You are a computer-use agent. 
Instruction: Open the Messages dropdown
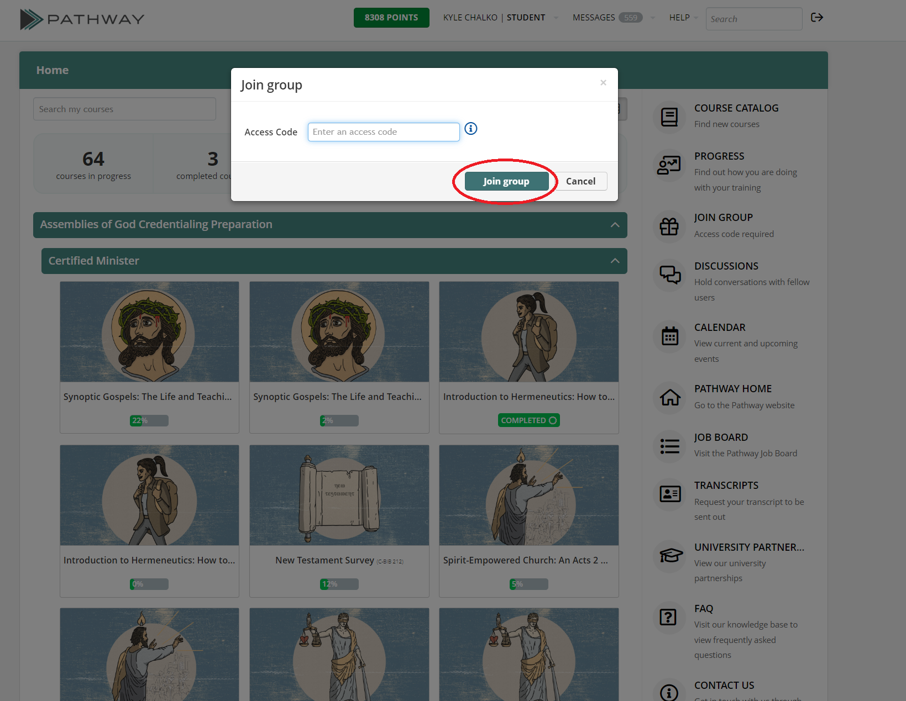click(614, 18)
